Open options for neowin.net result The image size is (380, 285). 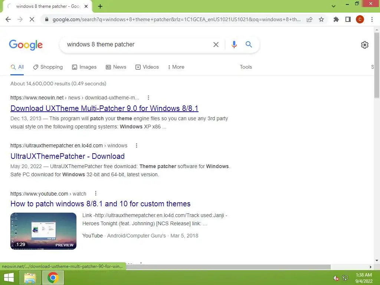tap(148, 98)
